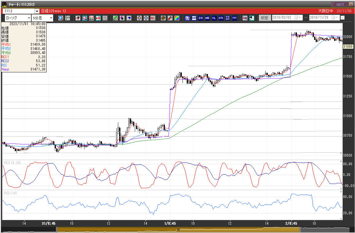The image size is (355, 233).
Task: Toggle the VWAP indicator button
Action: coord(187,18)
